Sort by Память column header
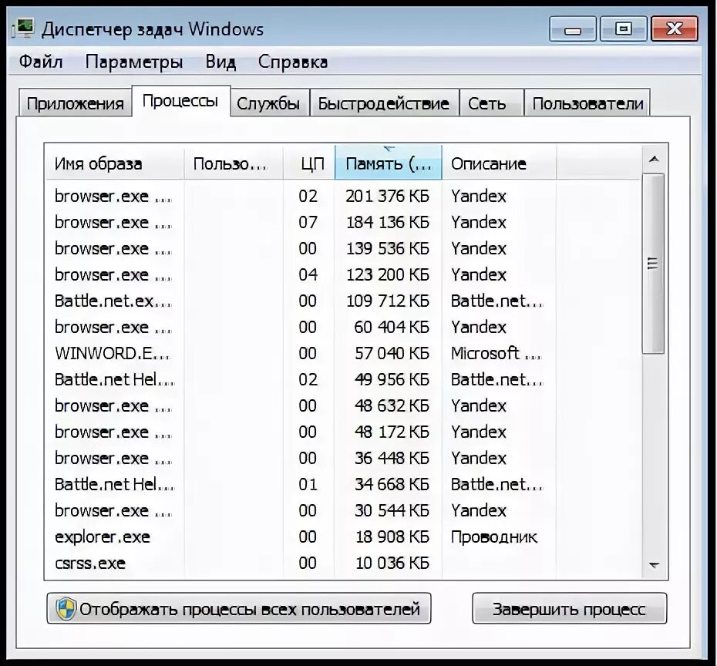The width and height of the screenshot is (717, 666). pos(389,163)
